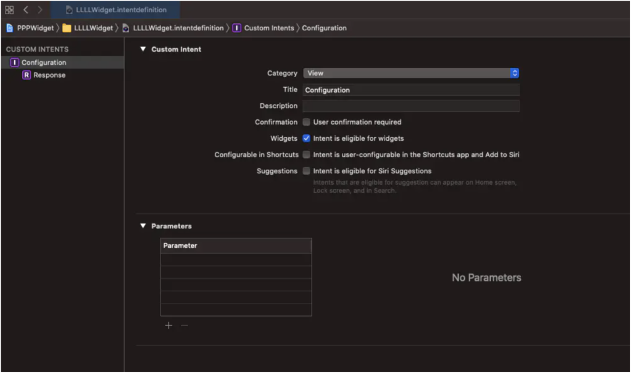Click LLLLWidget folder in breadcrumb
The image size is (632, 374).
[x=94, y=28]
